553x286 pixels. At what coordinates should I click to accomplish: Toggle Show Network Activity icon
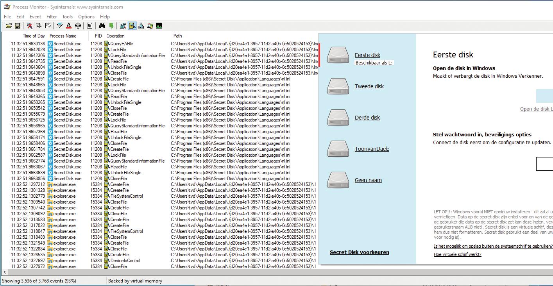pos(141,26)
